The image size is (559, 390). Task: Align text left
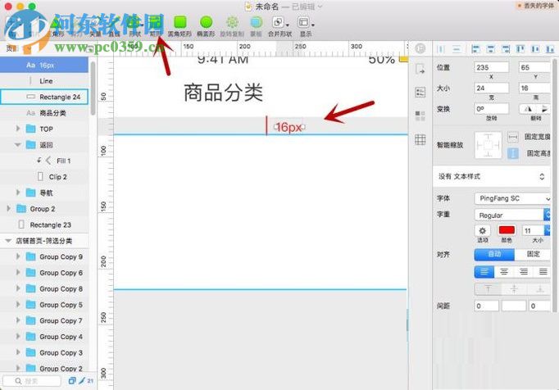484,272
